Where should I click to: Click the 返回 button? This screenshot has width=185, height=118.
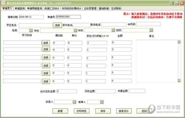coord(144,111)
